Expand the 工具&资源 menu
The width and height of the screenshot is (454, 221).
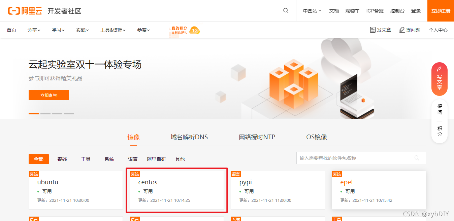(113, 30)
